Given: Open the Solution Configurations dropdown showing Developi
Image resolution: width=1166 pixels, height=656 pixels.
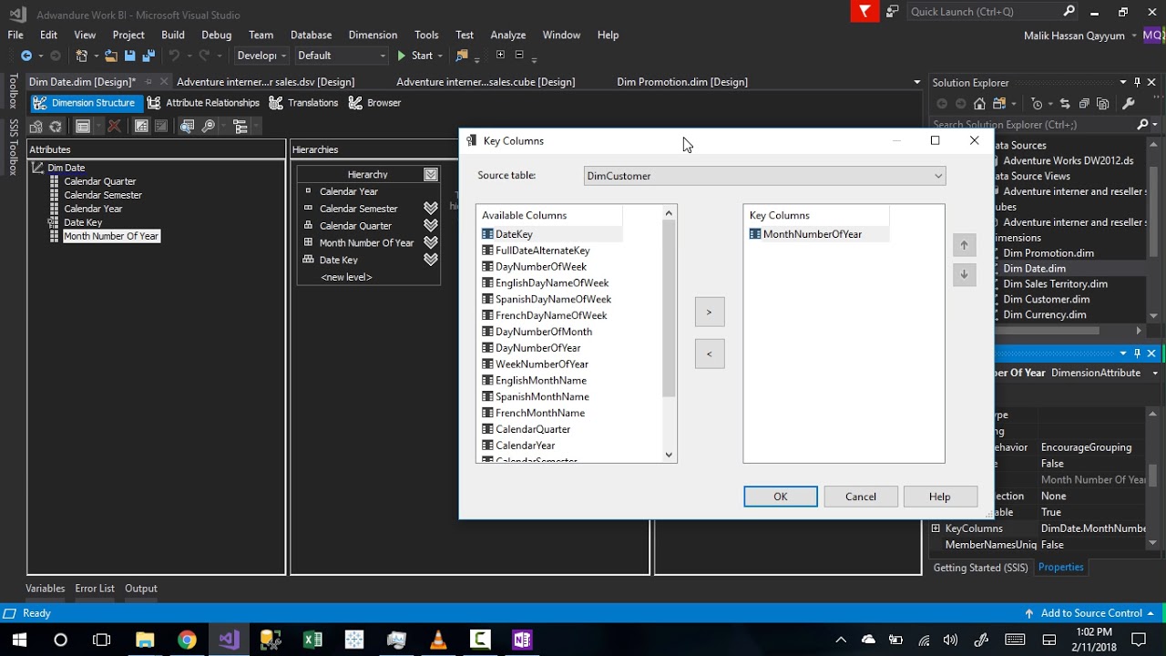Looking at the screenshot, I should pos(261,56).
